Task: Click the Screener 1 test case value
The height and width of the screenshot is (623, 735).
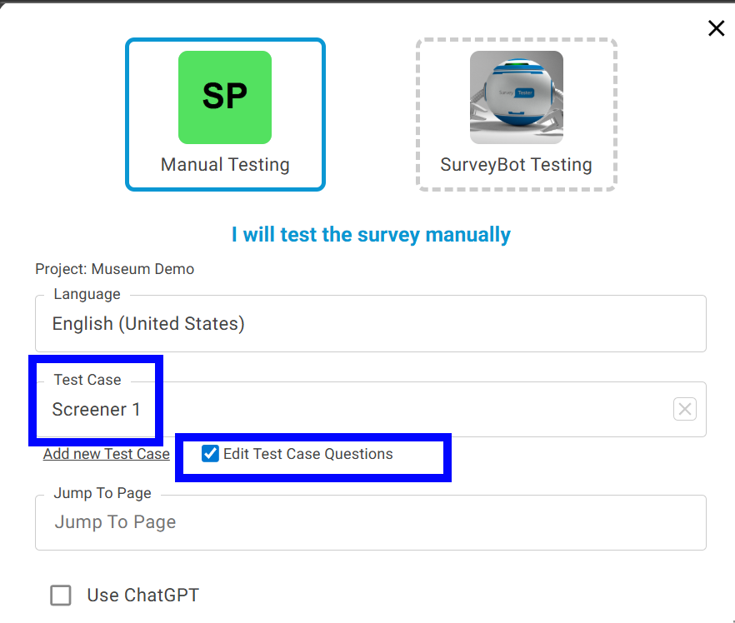Action: point(97,409)
